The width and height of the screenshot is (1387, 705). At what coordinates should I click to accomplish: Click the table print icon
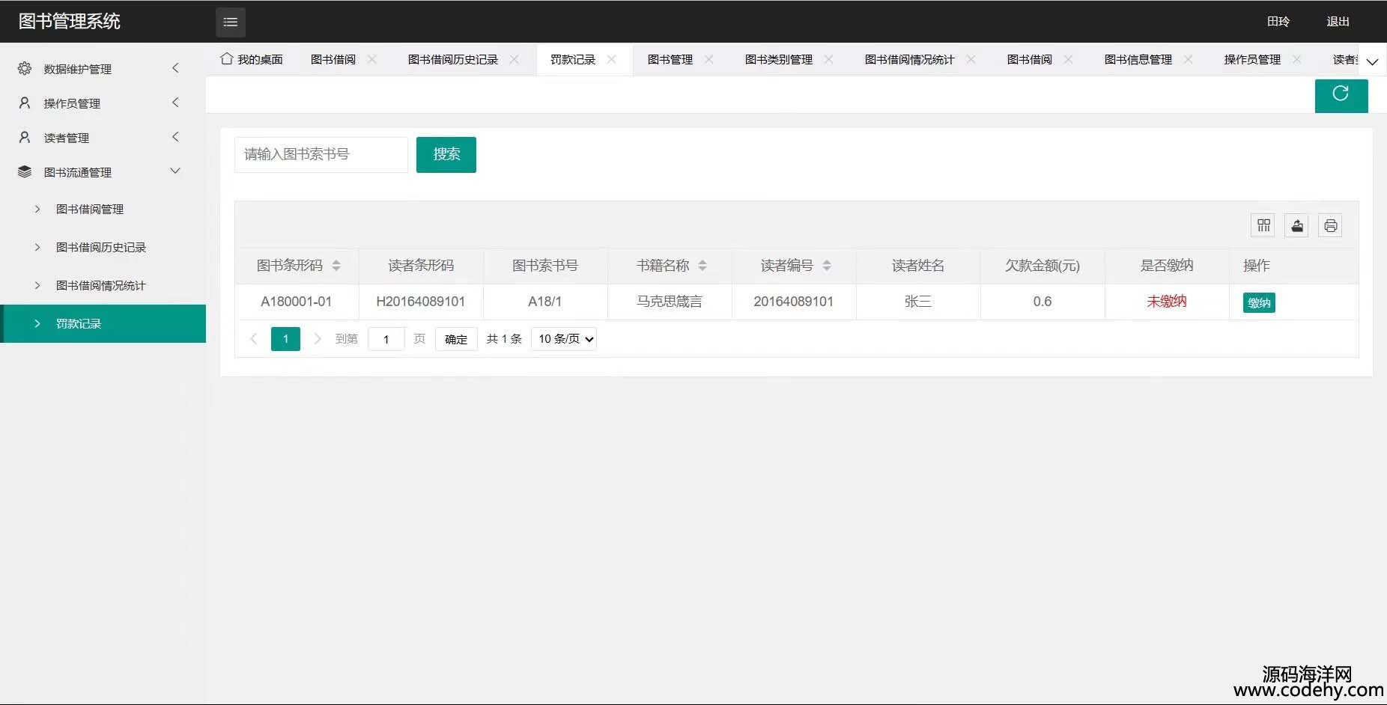[x=1330, y=225]
